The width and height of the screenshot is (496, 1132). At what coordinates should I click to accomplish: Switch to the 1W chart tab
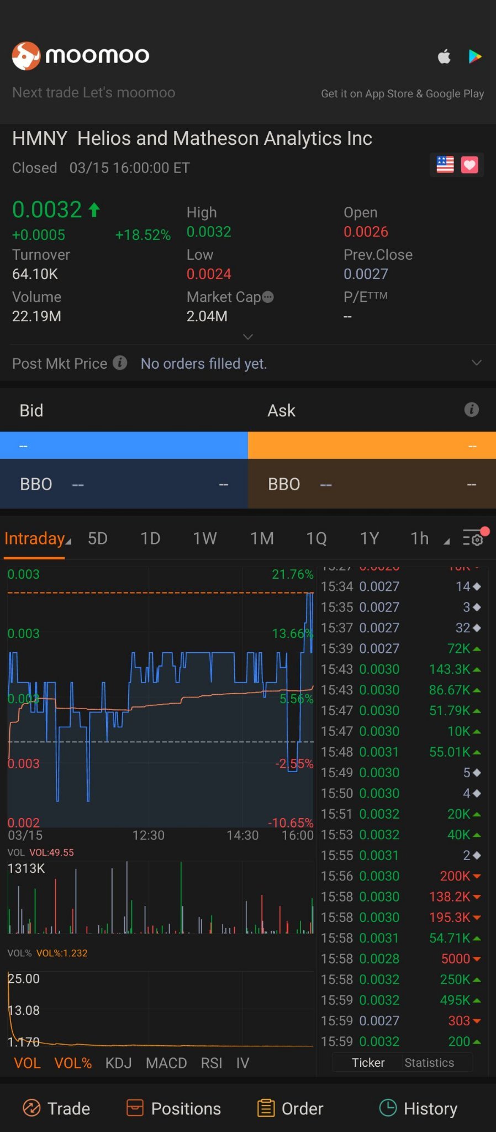point(205,538)
